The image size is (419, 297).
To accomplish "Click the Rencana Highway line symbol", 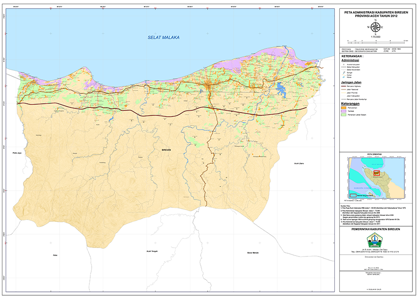I will tap(344, 87).
